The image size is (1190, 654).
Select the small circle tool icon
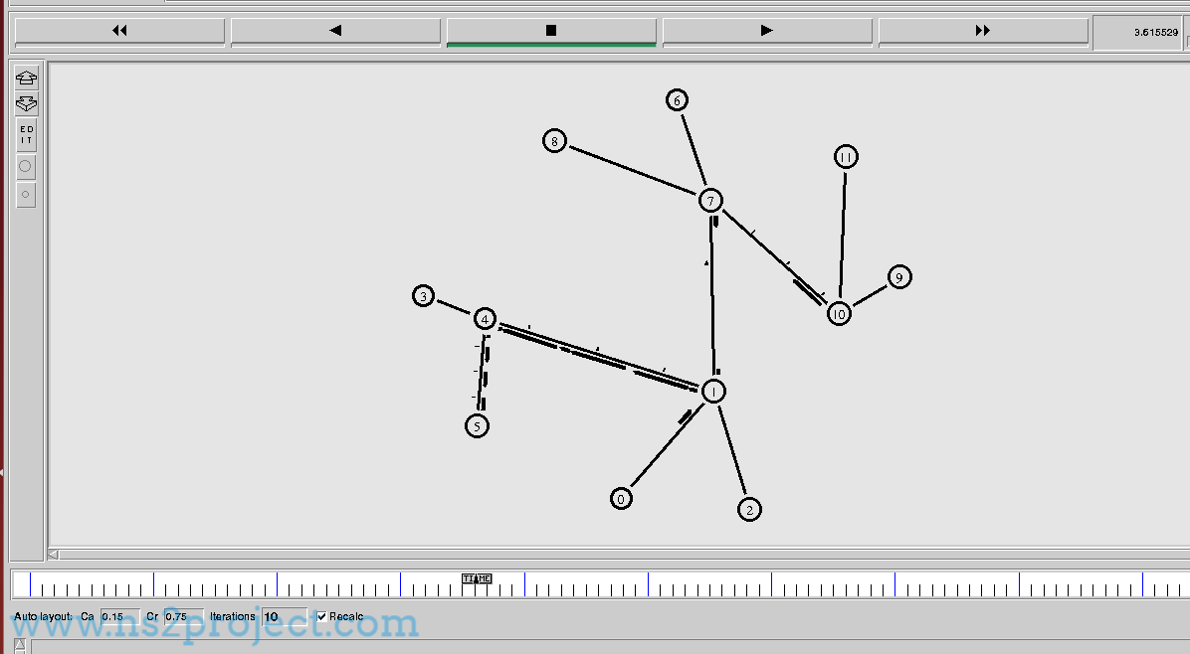[27, 195]
